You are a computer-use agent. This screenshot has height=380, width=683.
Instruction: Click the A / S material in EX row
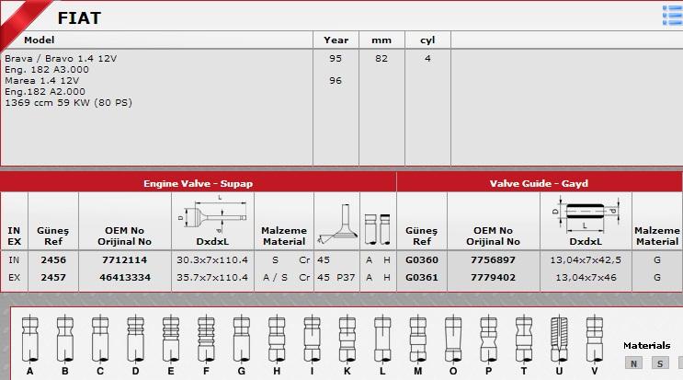[275, 278]
